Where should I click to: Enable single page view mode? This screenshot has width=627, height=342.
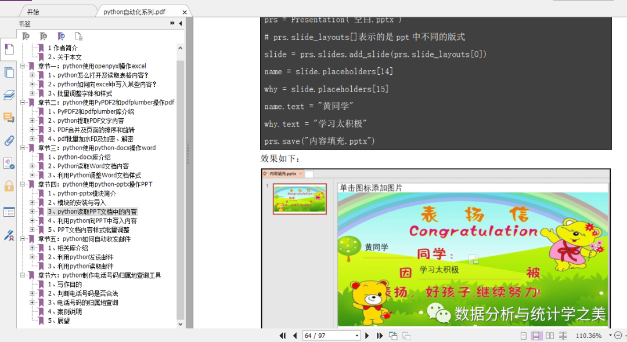(x=523, y=335)
